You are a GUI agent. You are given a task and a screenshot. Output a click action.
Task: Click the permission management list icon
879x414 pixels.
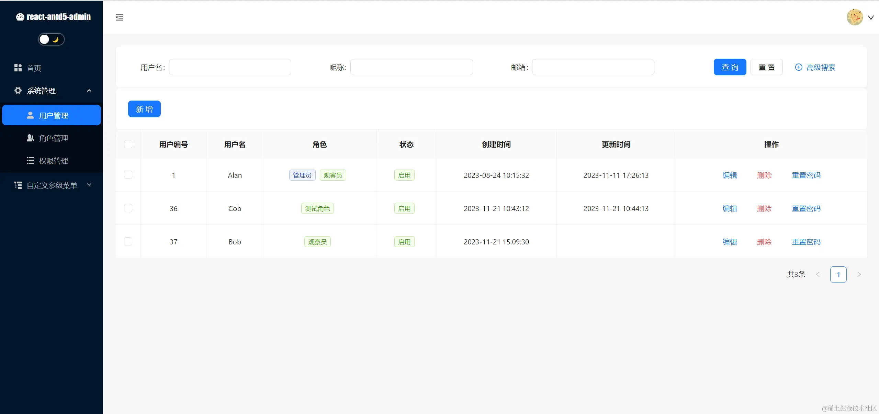click(30, 161)
